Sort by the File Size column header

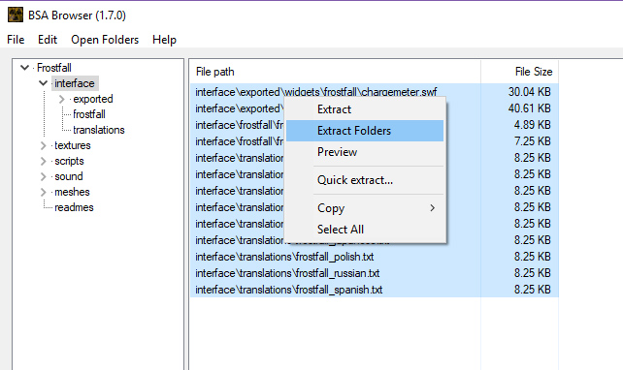click(x=520, y=72)
